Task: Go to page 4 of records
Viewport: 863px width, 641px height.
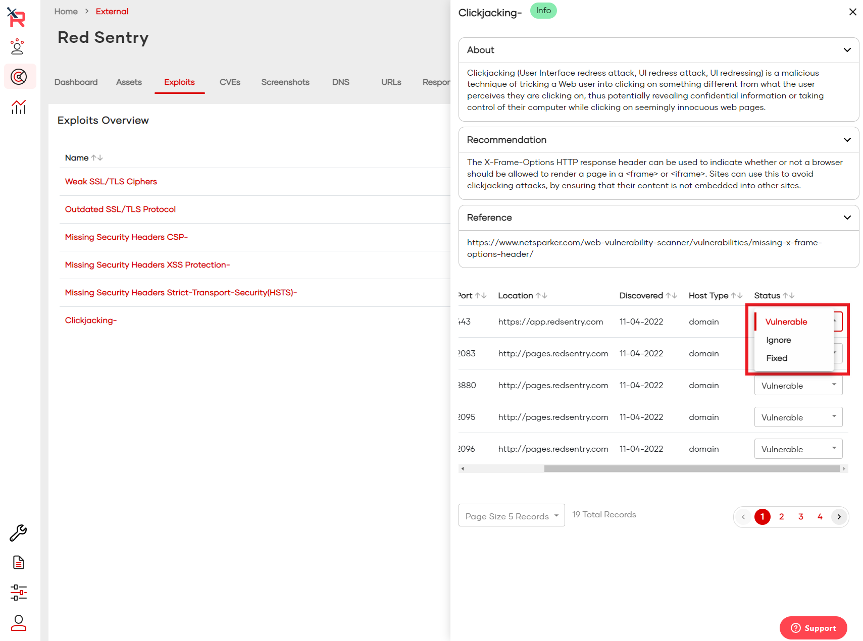Action: click(820, 517)
